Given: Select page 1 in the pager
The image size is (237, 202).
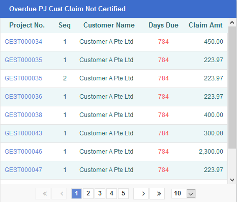Looking at the screenshot, I should click(76, 193).
